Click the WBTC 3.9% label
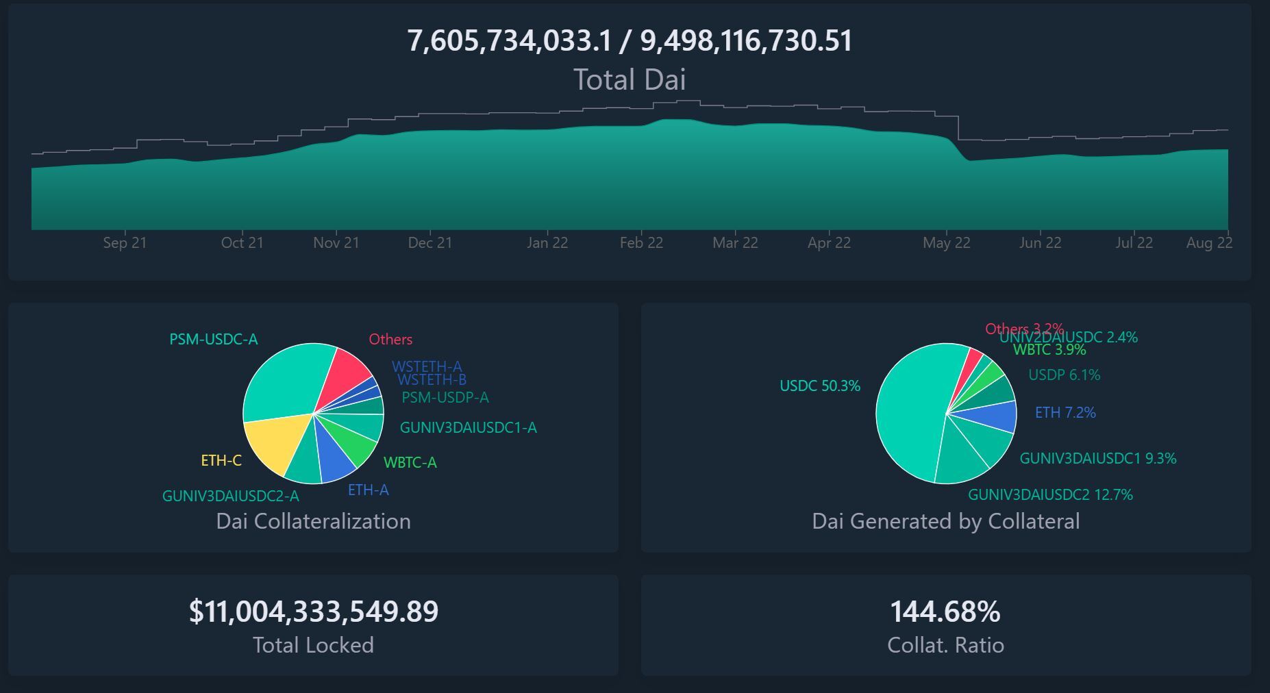1270x693 pixels. coord(1049,350)
